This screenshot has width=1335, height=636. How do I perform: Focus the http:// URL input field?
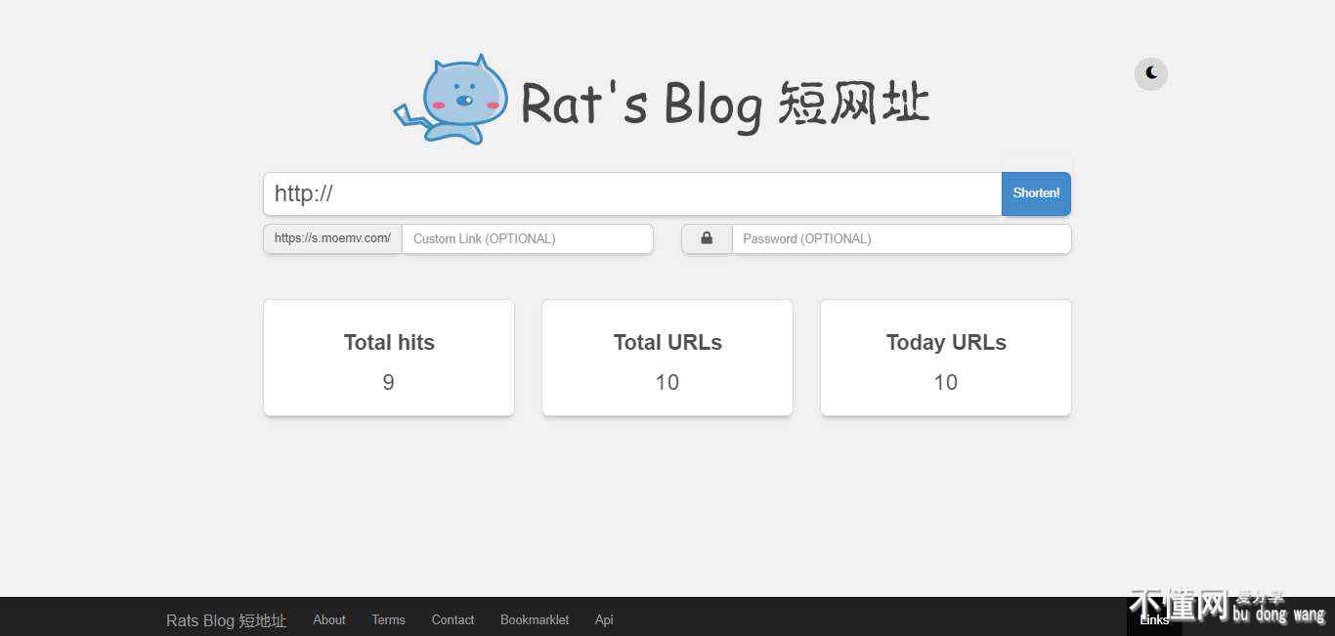point(632,193)
